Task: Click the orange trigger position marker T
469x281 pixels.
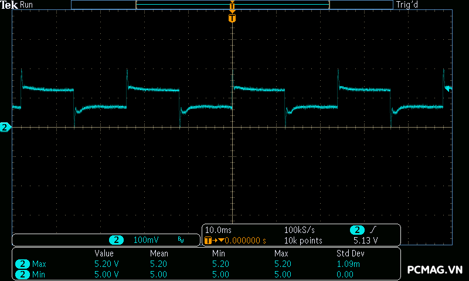Action: pyautogui.click(x=232, y=18)
